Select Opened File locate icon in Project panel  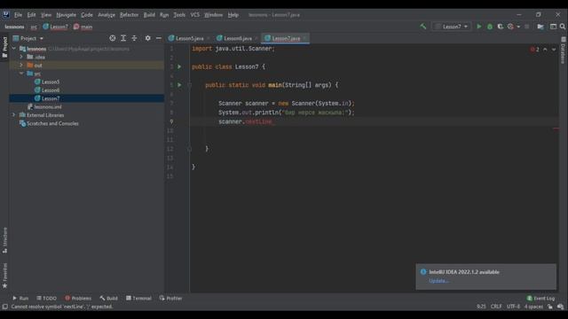[x=113, y=38]
